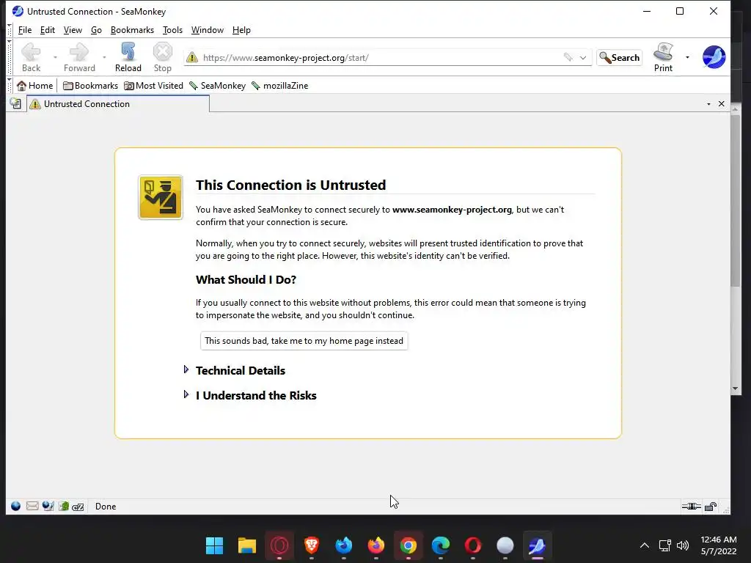
Task: Open the list all tabs dropdown
Action: point(708,104)
